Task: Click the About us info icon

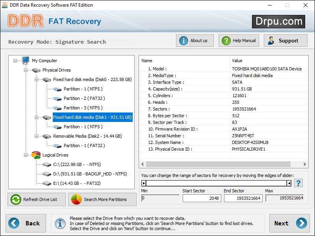Action: 183,40
